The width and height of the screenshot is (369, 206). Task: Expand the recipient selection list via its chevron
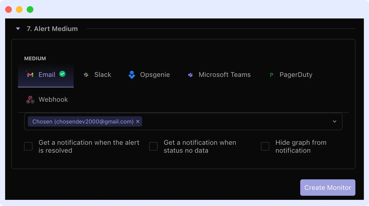tap(334, 121)
